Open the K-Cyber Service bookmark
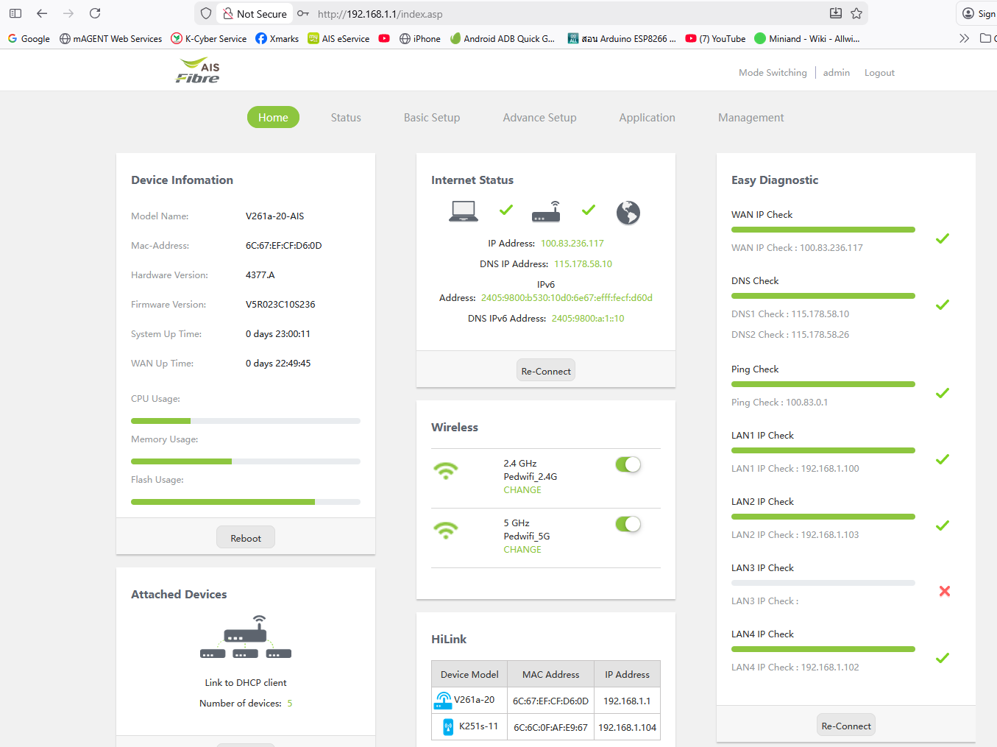Image resolution: width=997 pixels, height=747 pixels. point(209,38)
